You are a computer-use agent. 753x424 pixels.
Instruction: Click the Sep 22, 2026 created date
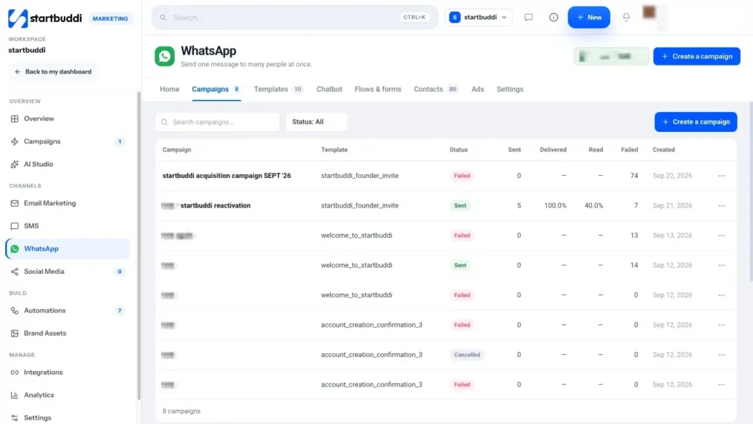672,176
